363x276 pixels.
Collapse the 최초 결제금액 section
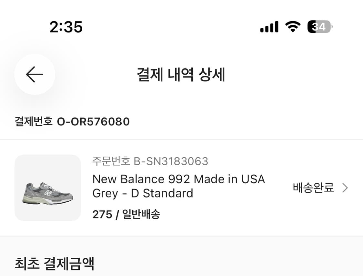pyautogui.click(x=55, y=263)
